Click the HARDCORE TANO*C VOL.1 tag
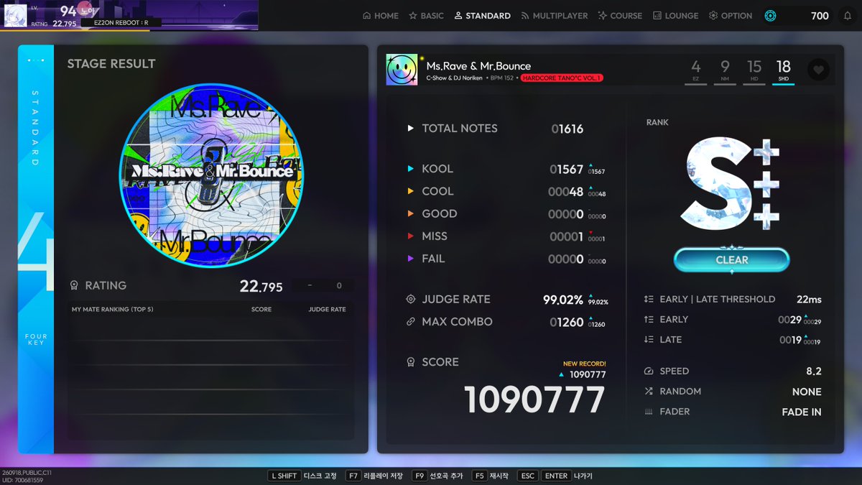The image size is (862, 485). coord(562,78)
